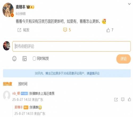Click the repost icon under the post

tap(19, 30)
